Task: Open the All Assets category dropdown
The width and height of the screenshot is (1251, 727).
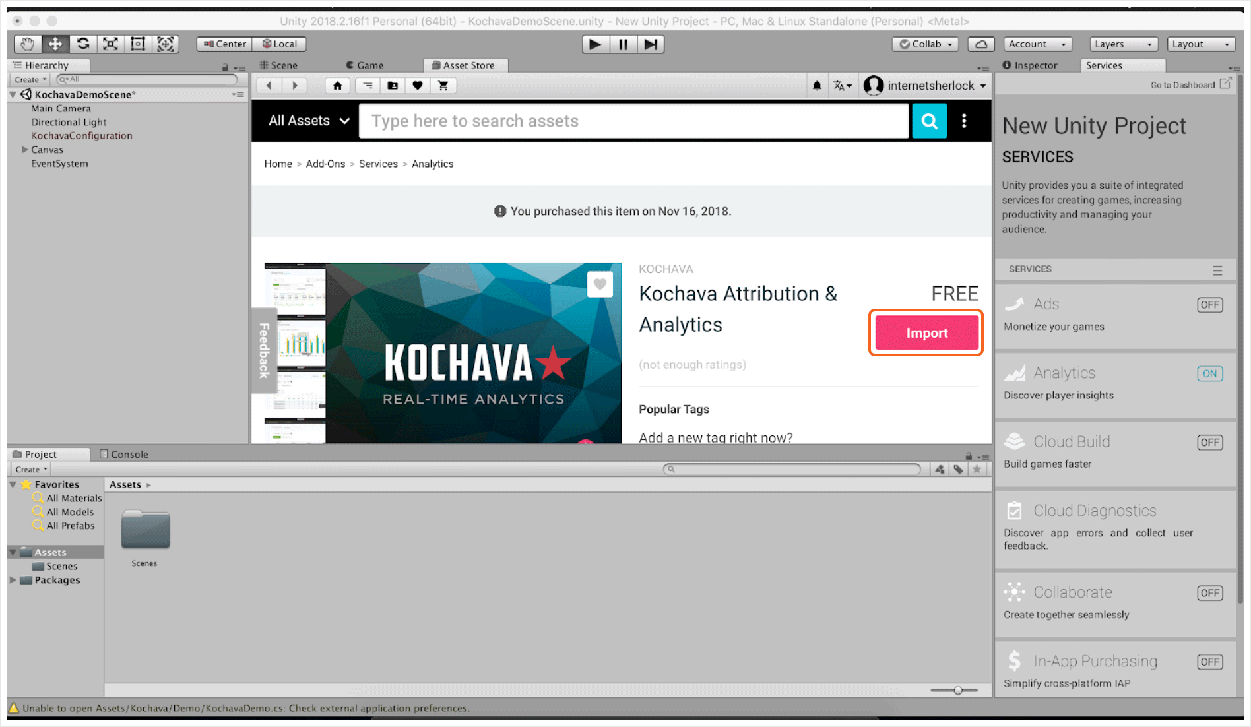Action: coord(309,121)
